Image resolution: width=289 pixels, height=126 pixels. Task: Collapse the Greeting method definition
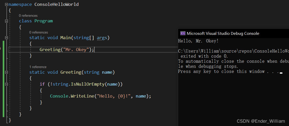[7, 72]
